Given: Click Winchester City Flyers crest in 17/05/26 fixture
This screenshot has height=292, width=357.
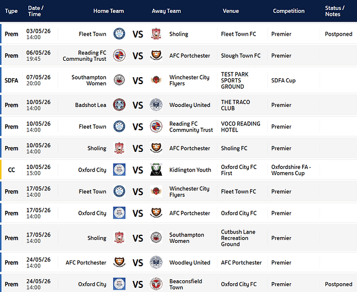Looking at the screenshot, I should (156, 192).
